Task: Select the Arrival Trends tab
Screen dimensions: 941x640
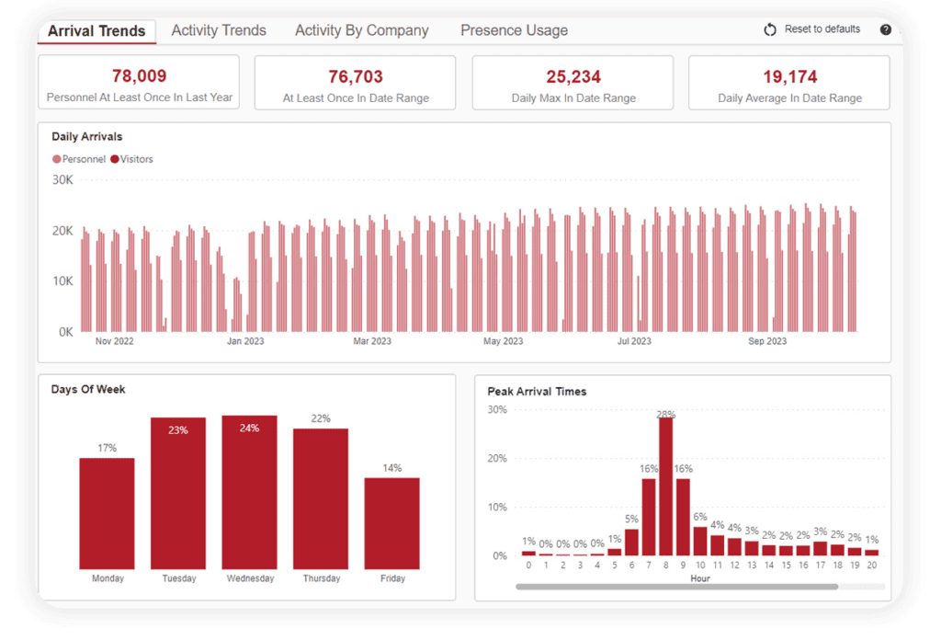Action: [96, 30]
